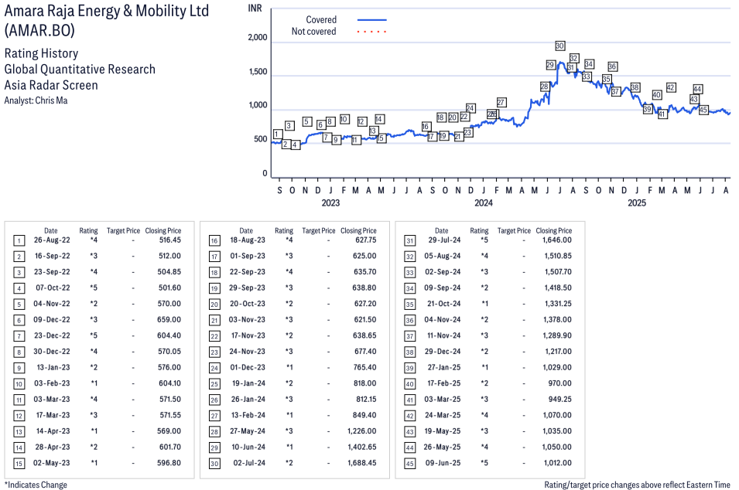Select chart marker 40 on the chart

656,95
